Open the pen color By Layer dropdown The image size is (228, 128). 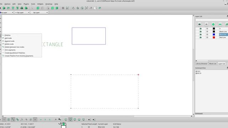(7, 13)
